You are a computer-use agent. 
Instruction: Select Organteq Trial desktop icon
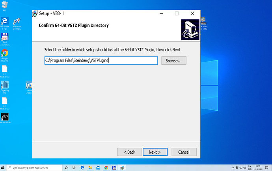[4, 87]
